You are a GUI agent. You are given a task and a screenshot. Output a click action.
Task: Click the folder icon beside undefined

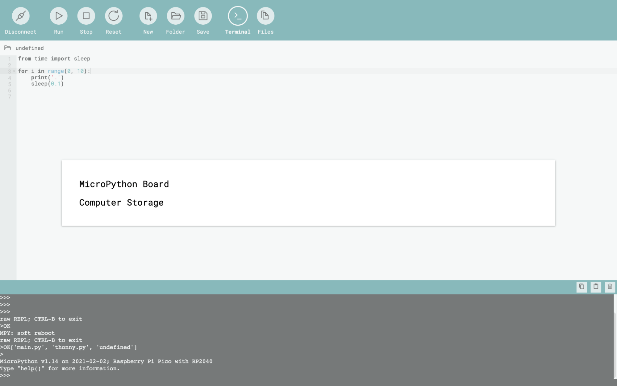[8, 48]
